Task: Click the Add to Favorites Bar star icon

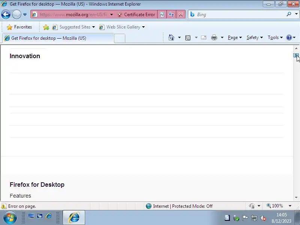Action: tap(46, 27)
